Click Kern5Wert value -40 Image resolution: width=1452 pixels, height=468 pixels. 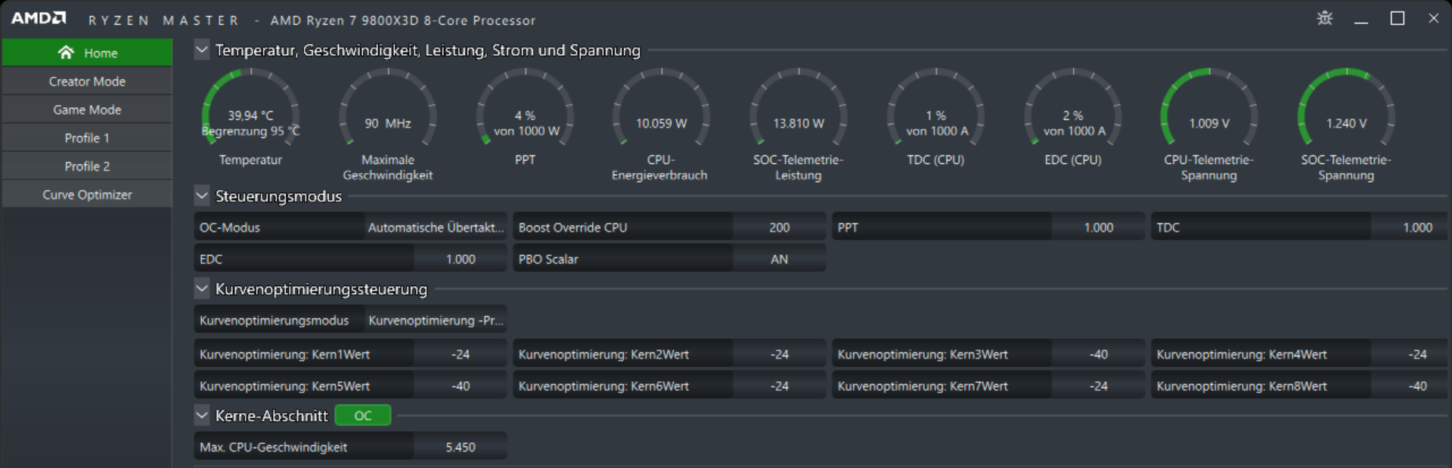click(460, 386)
